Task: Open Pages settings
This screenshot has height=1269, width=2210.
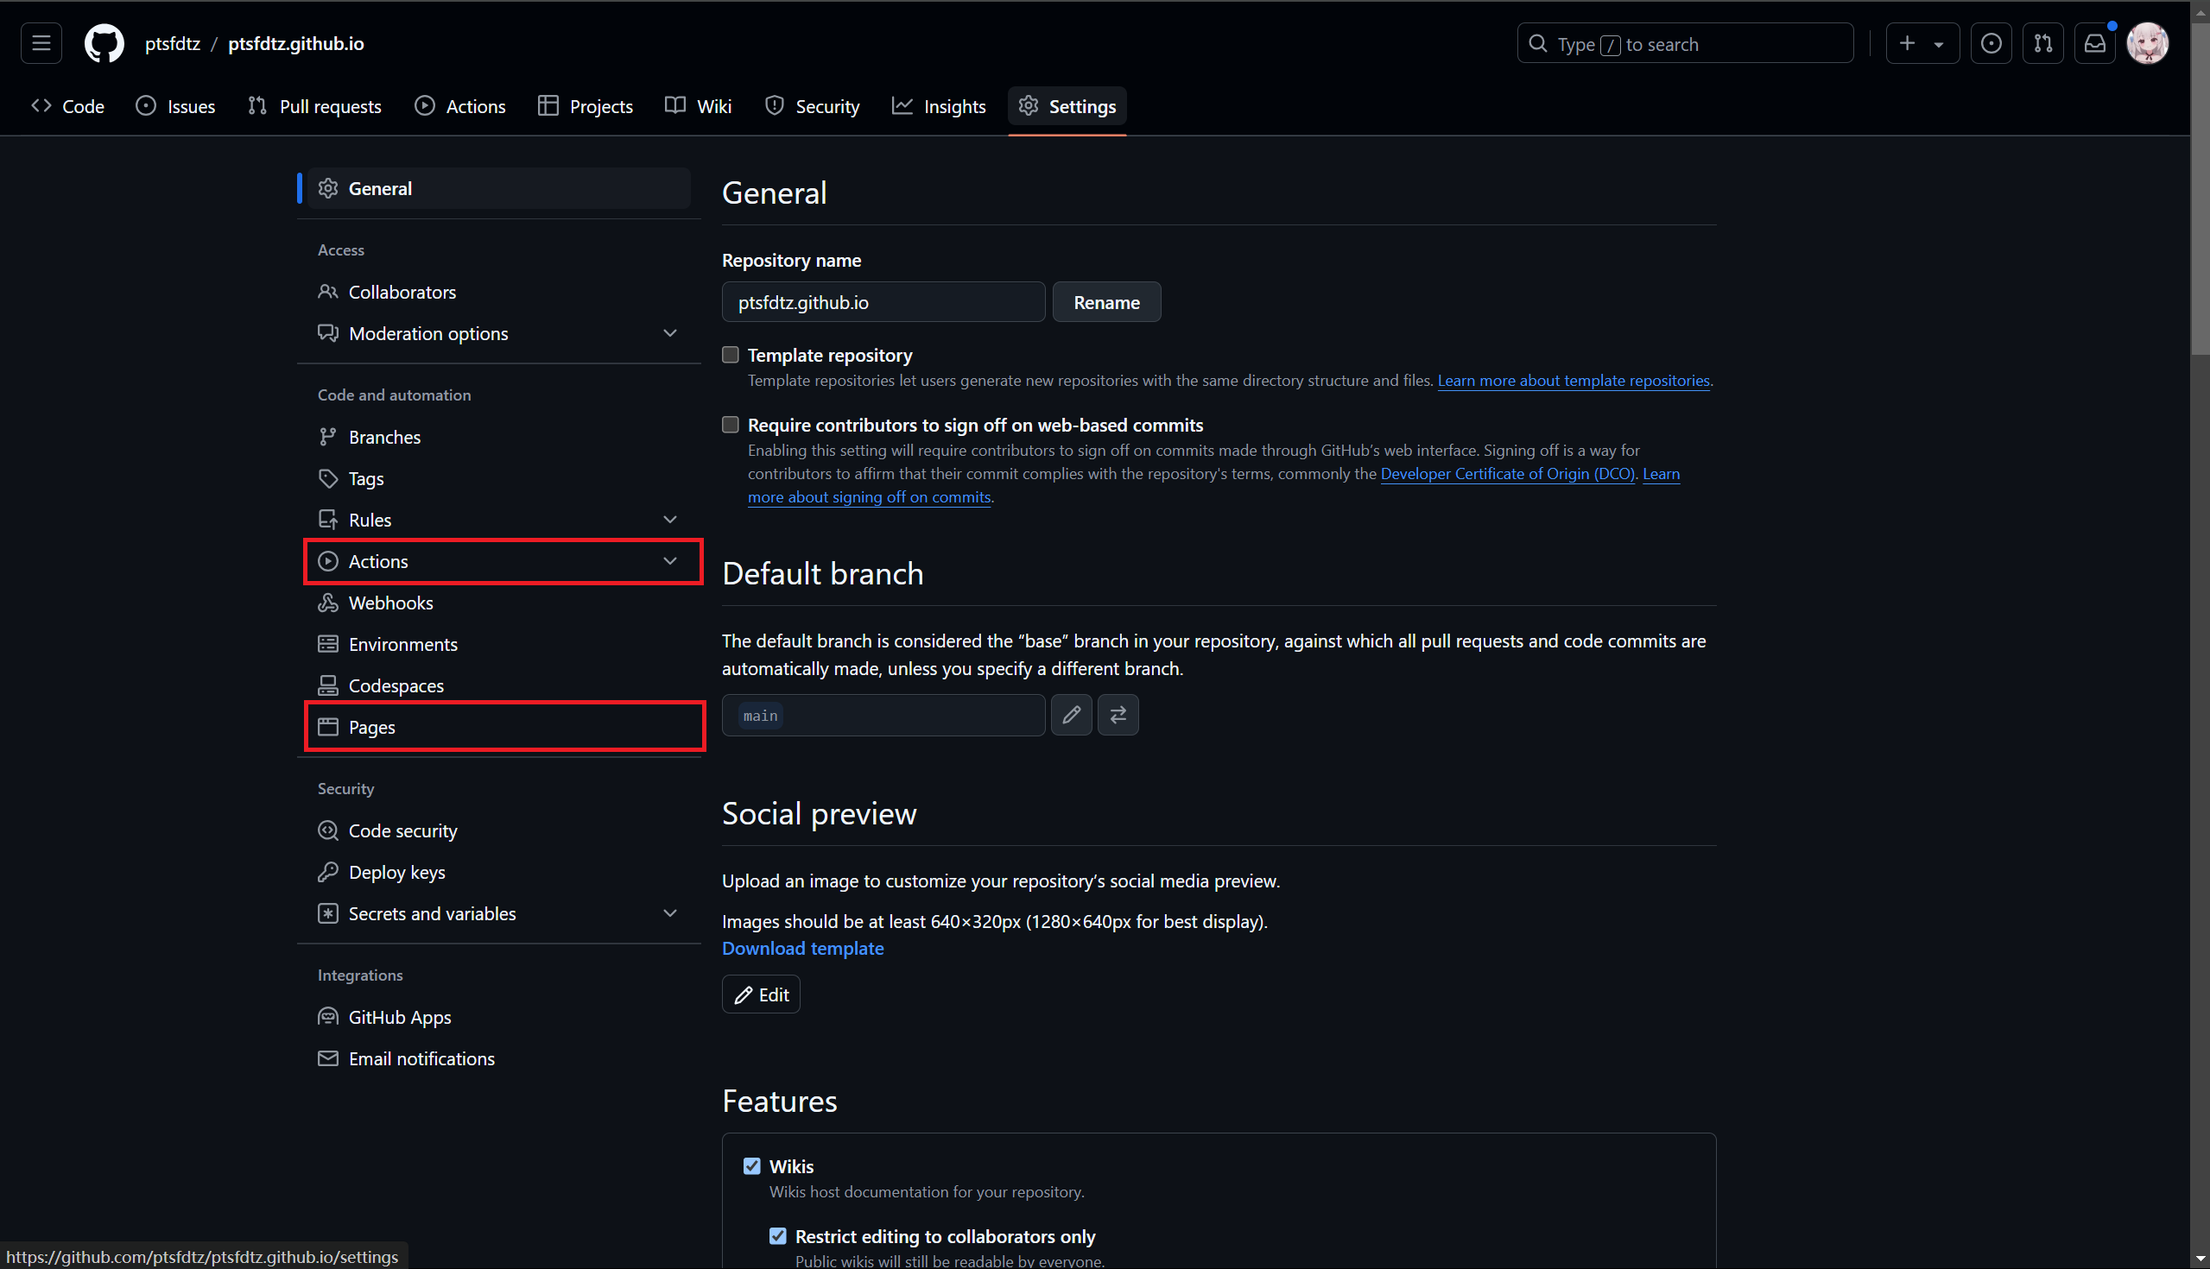Action: [498, 727]
